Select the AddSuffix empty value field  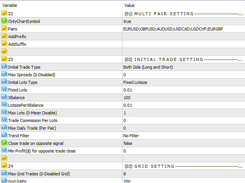click(x=183, y=44)
